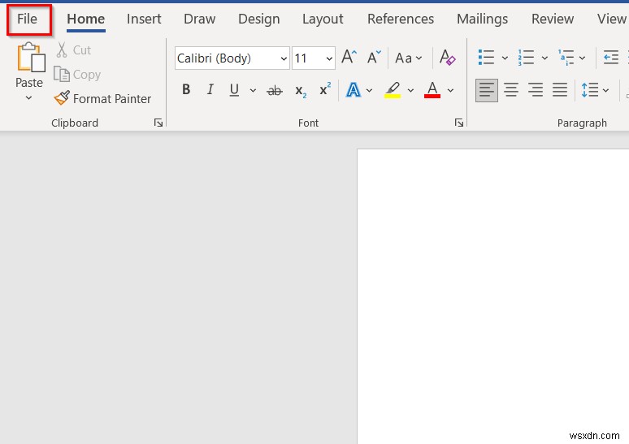The image size is (629, 444).
Task: Toggle Superscript formatting
Action: (x=325, y=89)
